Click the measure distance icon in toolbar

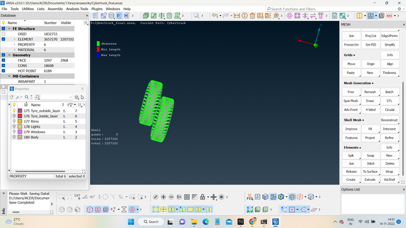236,16
